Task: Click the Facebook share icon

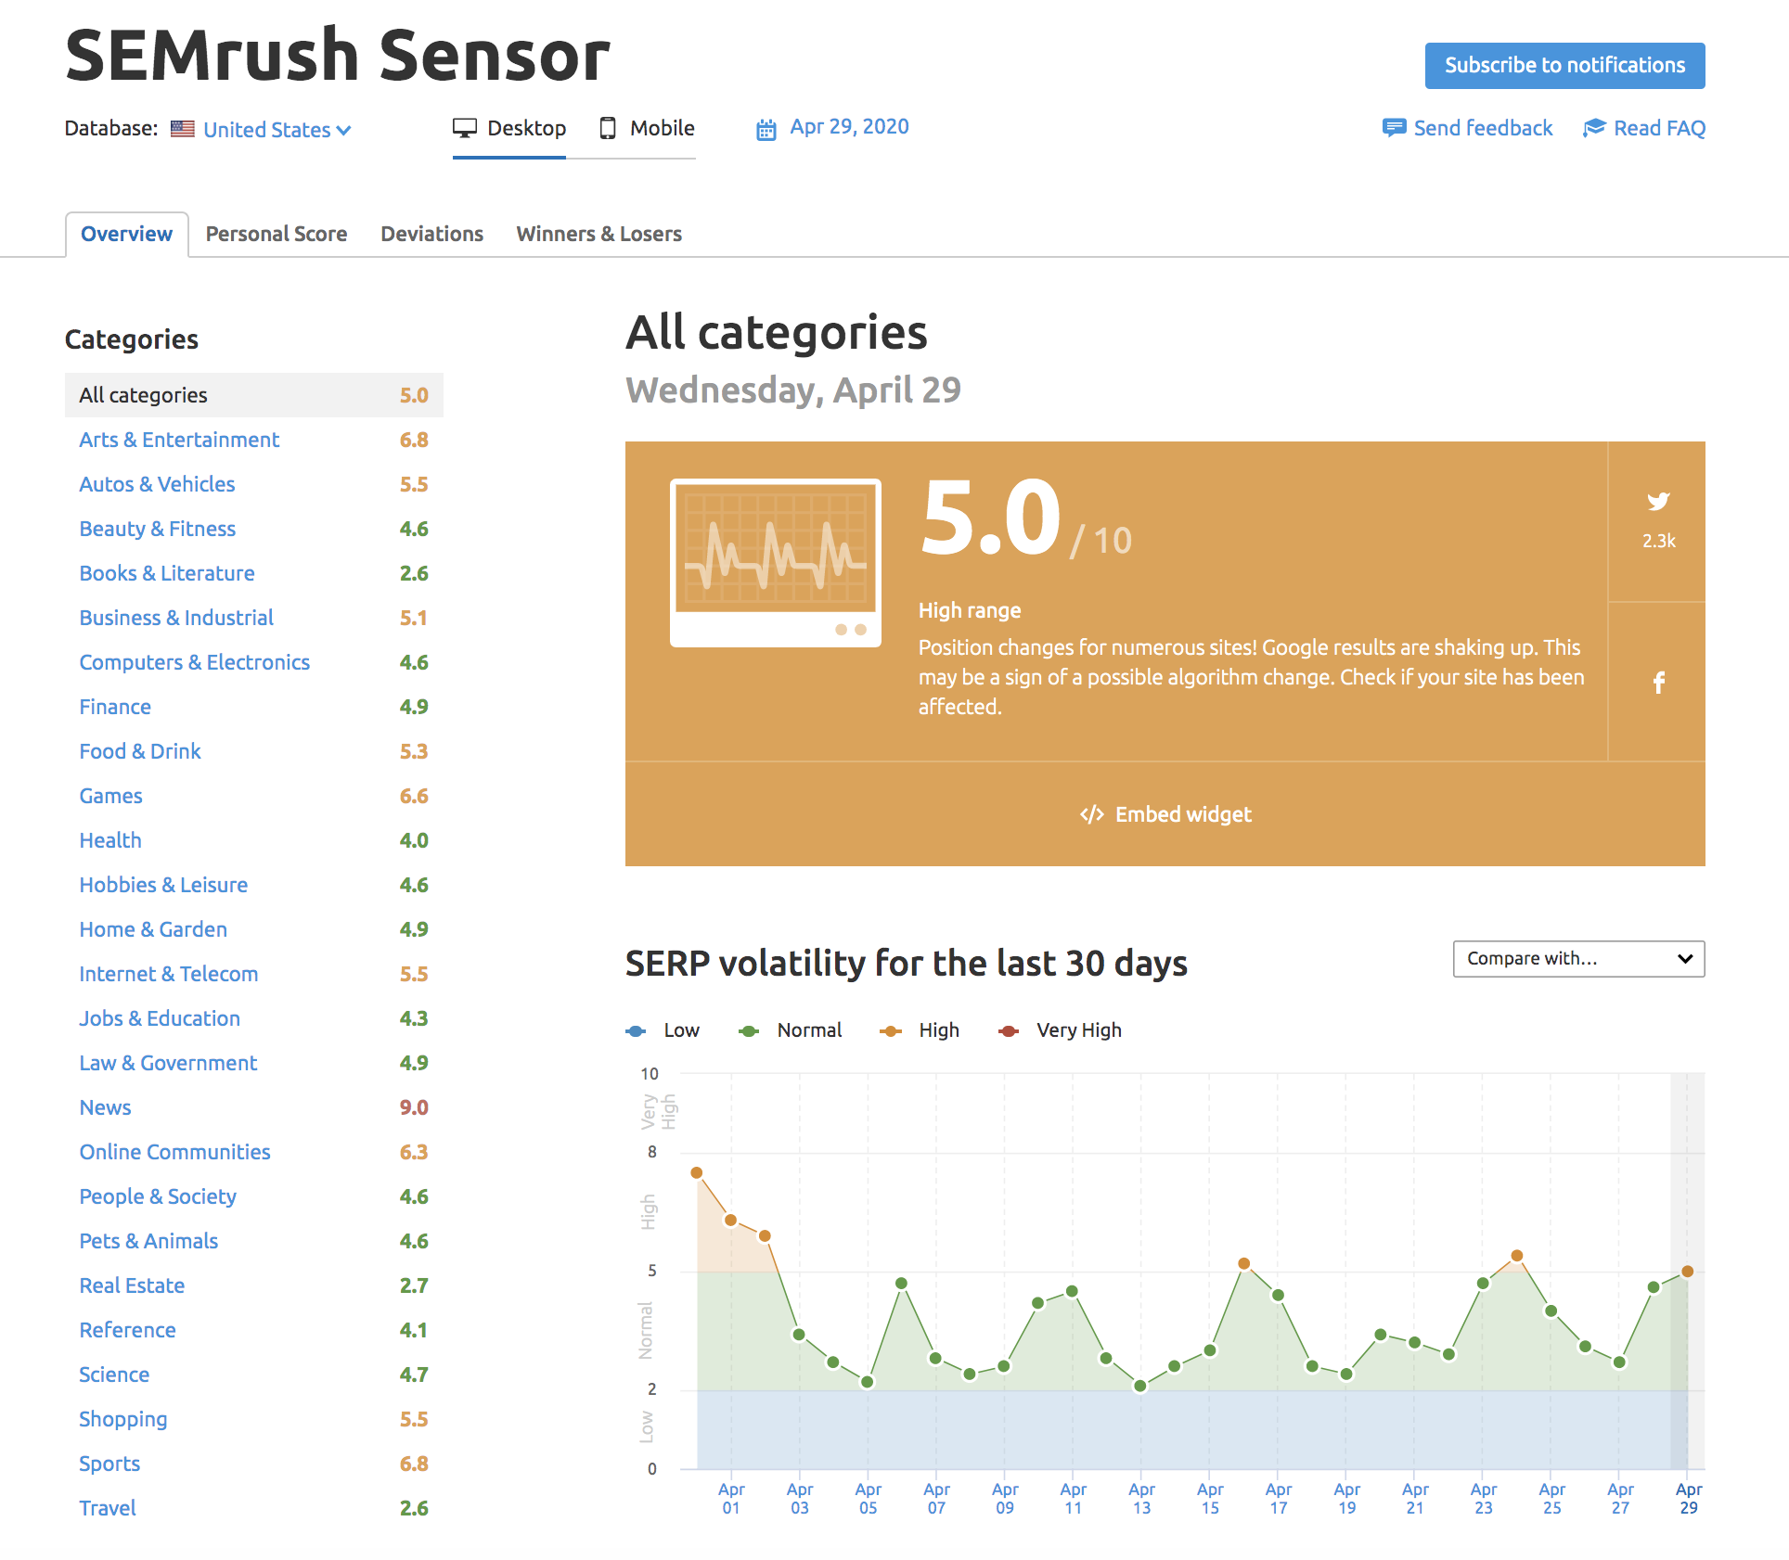Action: [1658, 683]
